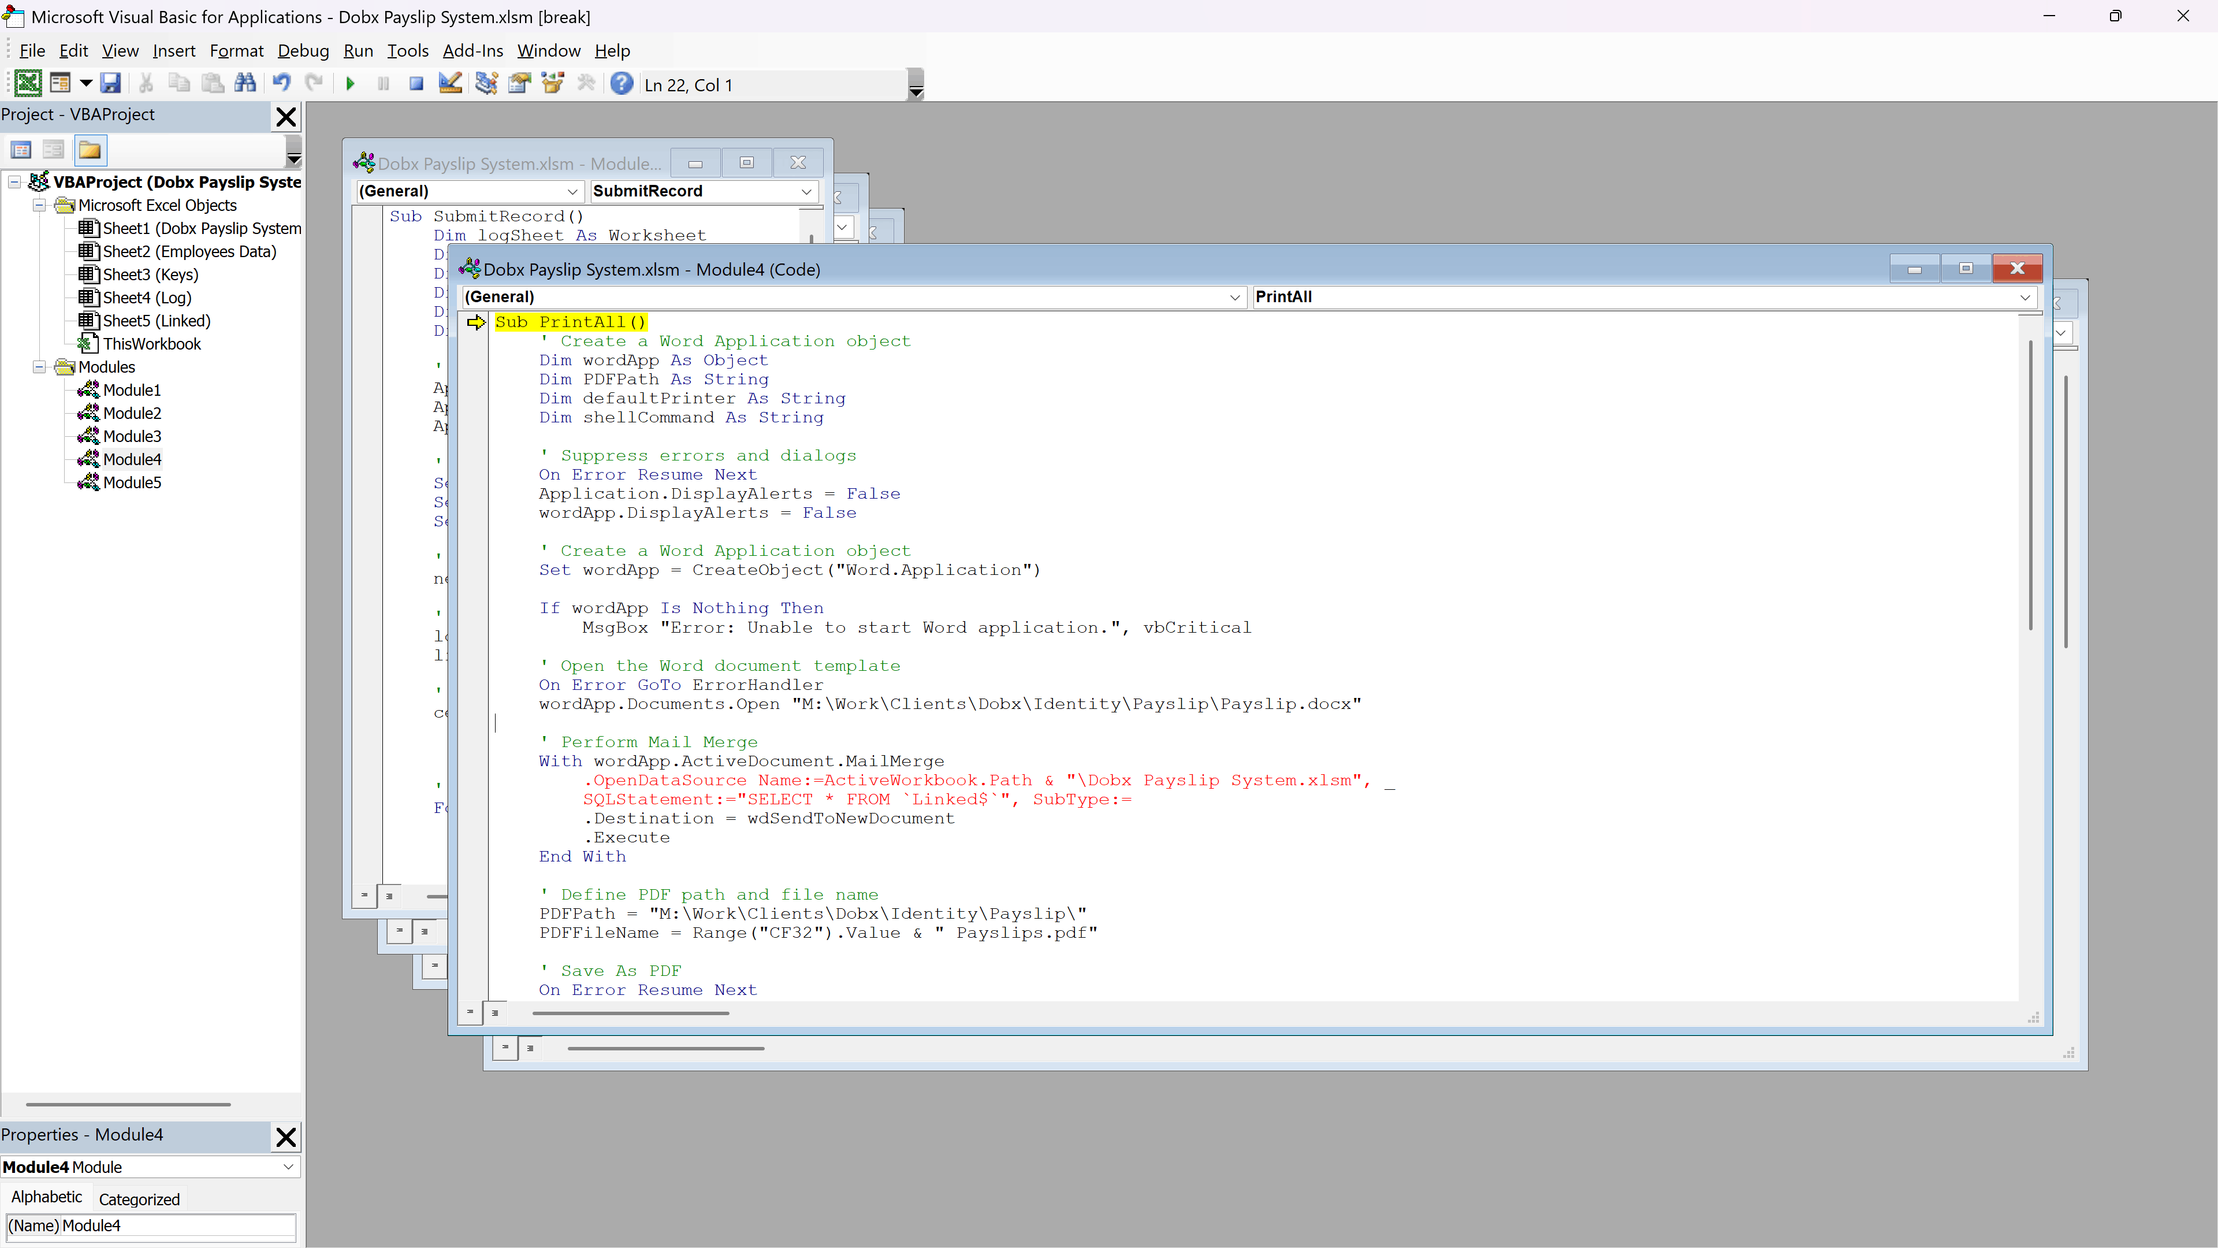Restore the background SubmitRecord module window

click(746, 163)
